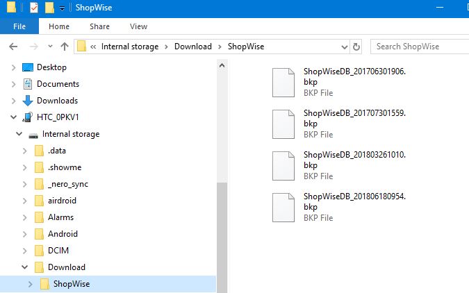Refresh the ShopWise folder view

[x=356, y=47]
